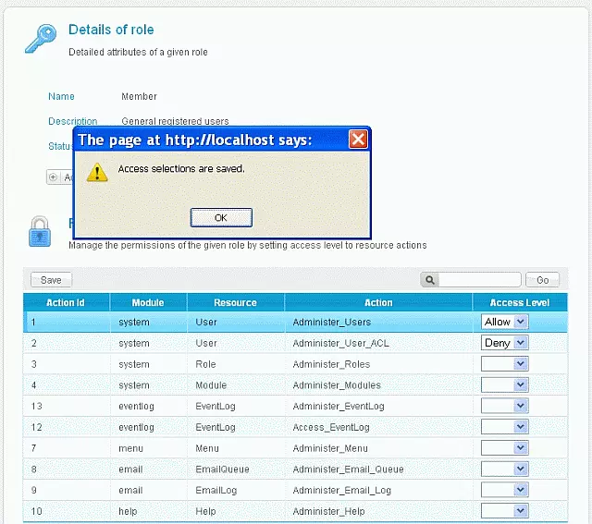Sort by the Action Id column header
Image resolution: width=592 pixels, height=524 pixels.
(66, 302)
